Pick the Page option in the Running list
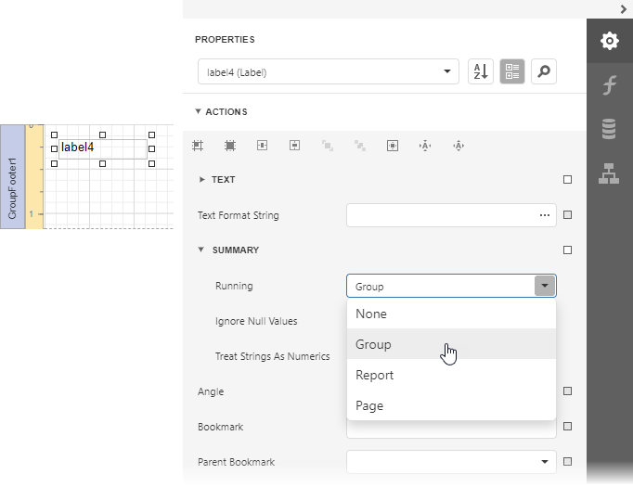Viewport: 633px width, 487px height. coord(369,405)
